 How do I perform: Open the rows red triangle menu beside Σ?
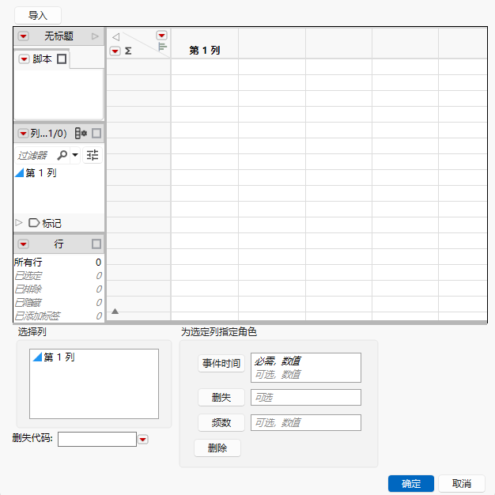click(x=115, y=51)
